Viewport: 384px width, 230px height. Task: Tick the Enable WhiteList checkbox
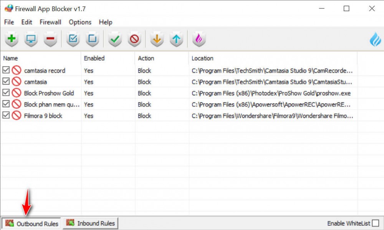point(375,223)
